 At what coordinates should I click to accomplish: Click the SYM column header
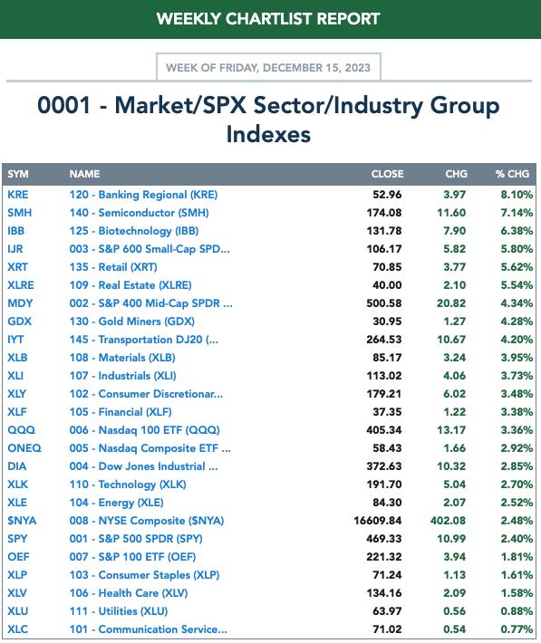click(x=18, y=174)
